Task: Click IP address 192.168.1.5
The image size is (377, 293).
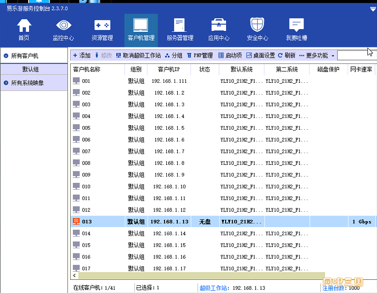Action: pyautogui.click(x=169, y=128)
